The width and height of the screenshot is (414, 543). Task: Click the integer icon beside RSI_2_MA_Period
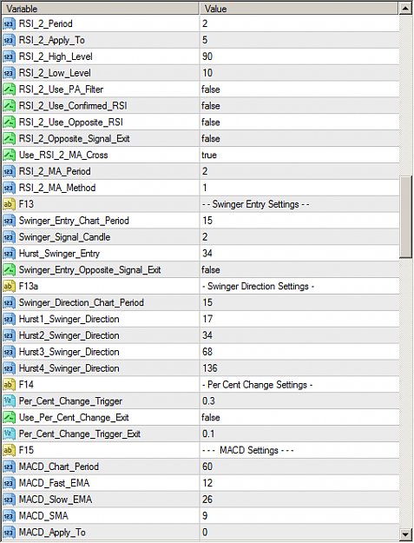point(9,171)
